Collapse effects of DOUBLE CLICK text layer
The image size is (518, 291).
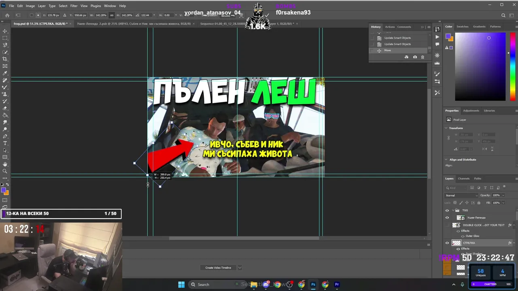(x=515, y=225)
